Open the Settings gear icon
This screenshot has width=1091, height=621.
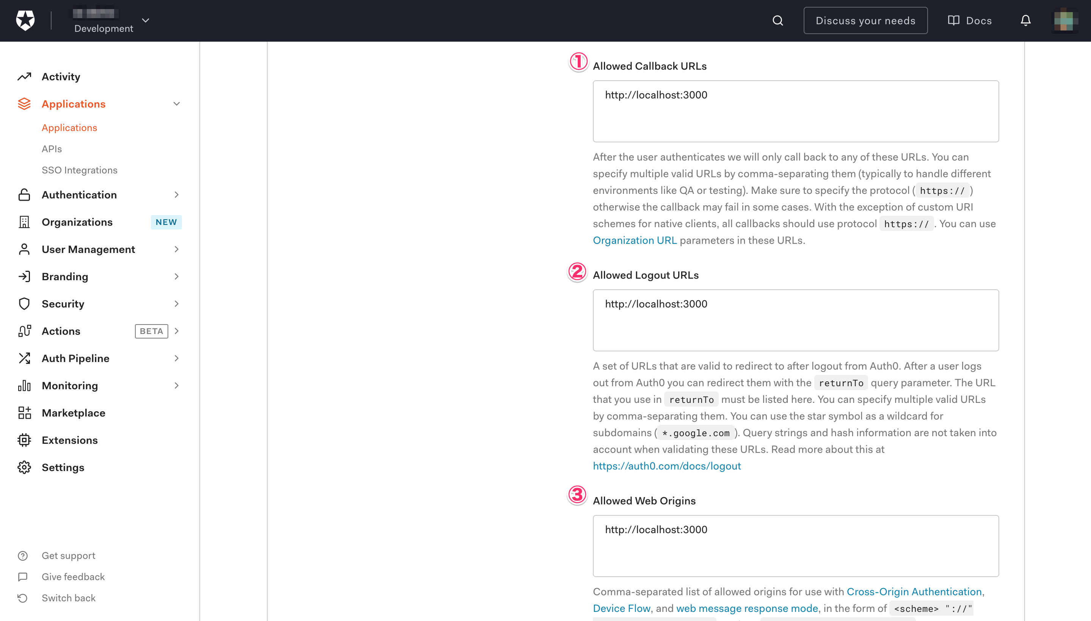(24, 468)
